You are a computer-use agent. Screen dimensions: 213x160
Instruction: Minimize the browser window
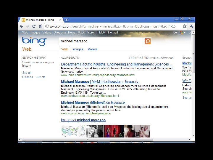point(177,19)
